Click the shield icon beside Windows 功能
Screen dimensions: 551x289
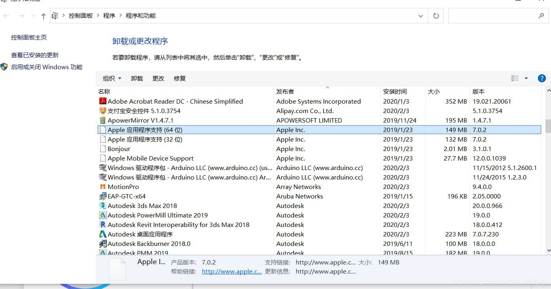tap(4, 67)
